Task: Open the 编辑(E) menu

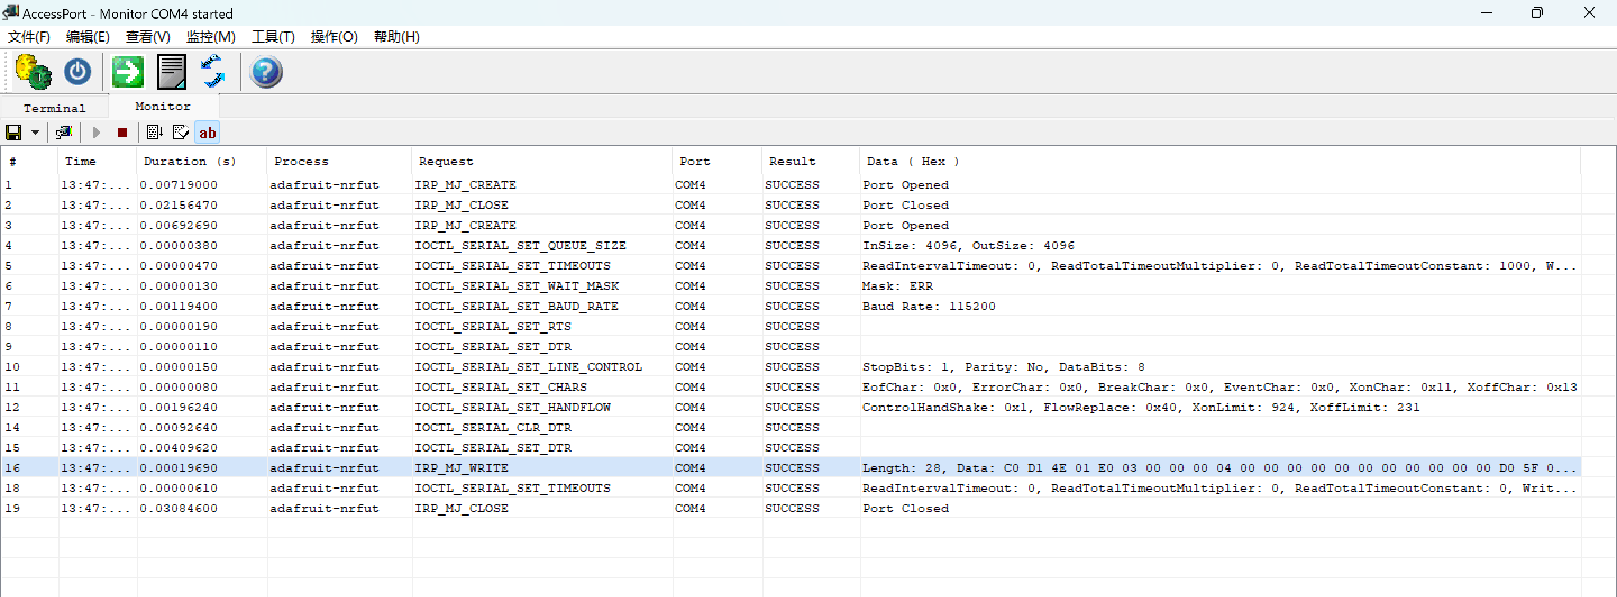Action: (x=88, y=37)
